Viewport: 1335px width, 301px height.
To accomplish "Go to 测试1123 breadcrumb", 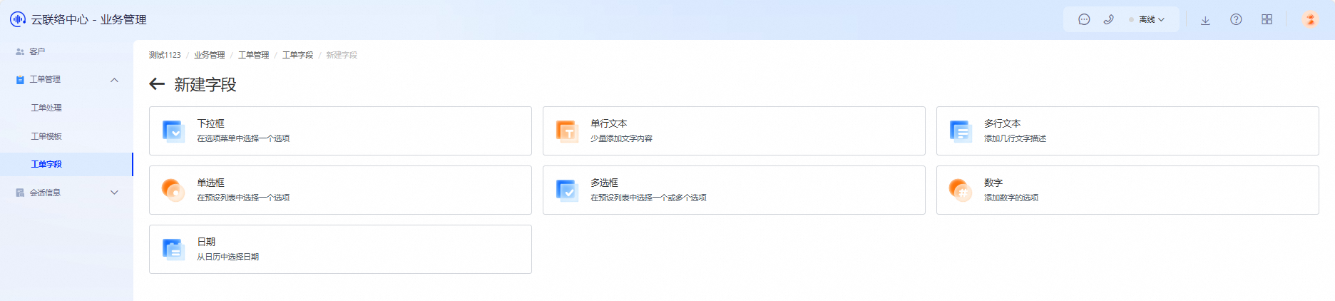I will click(165, 55).
